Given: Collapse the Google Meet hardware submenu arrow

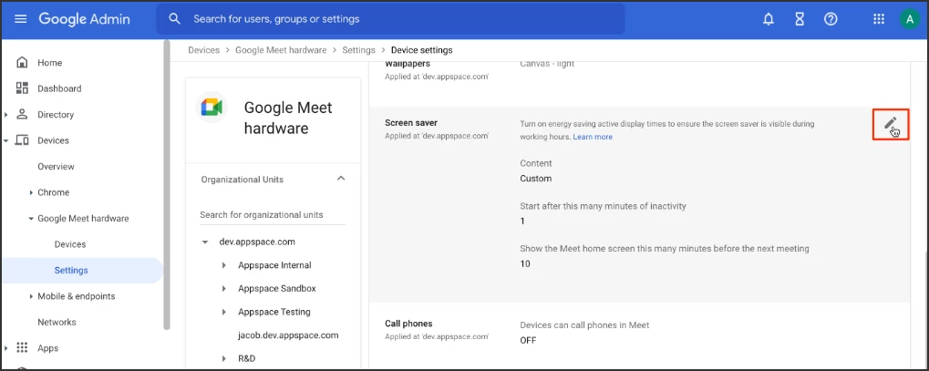Looking at the screenshot, I should coord(31,219).
